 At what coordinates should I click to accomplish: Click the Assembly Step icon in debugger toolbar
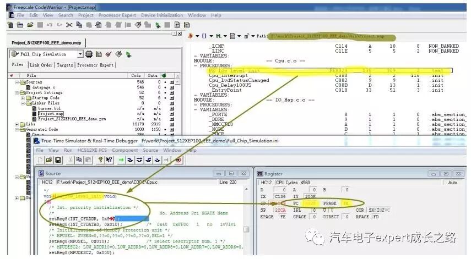(x=158, y=160)
